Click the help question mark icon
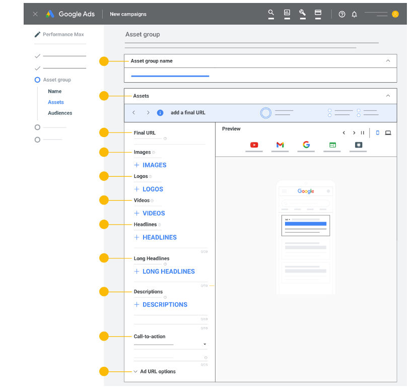This screenshot has width=419, height=389. click(x=342, y=14)
